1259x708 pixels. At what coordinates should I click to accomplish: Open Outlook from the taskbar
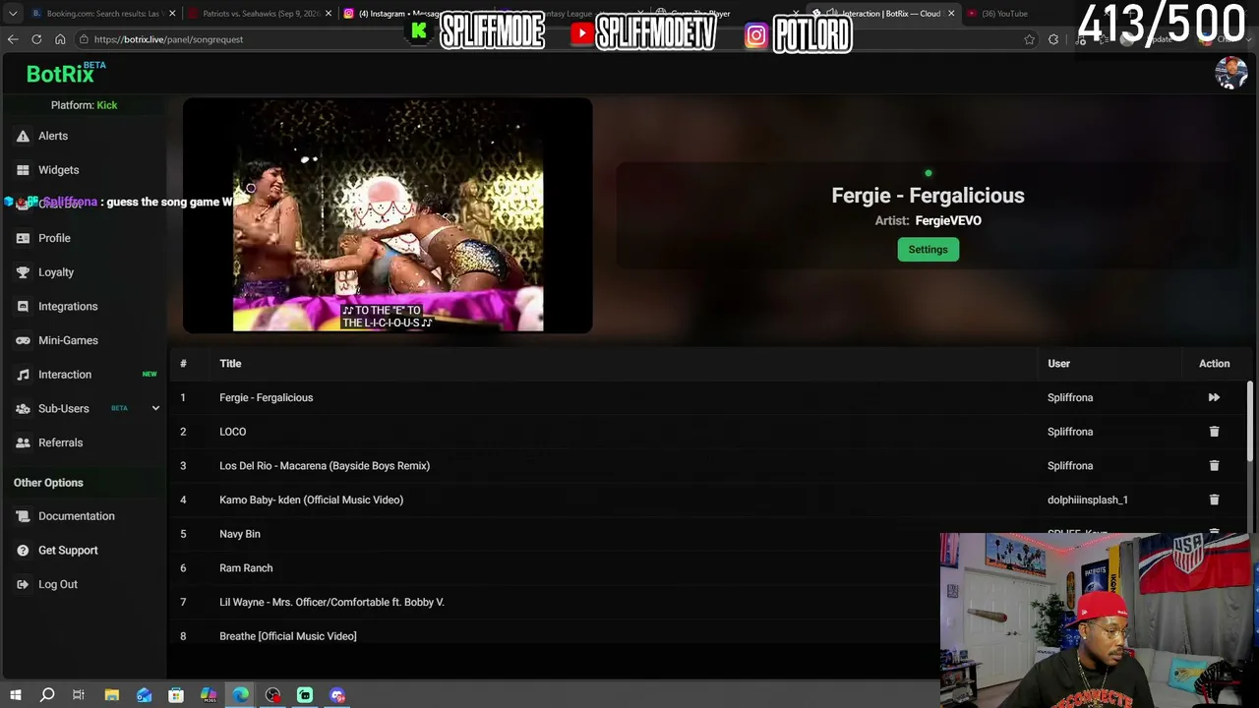(145, 695)
